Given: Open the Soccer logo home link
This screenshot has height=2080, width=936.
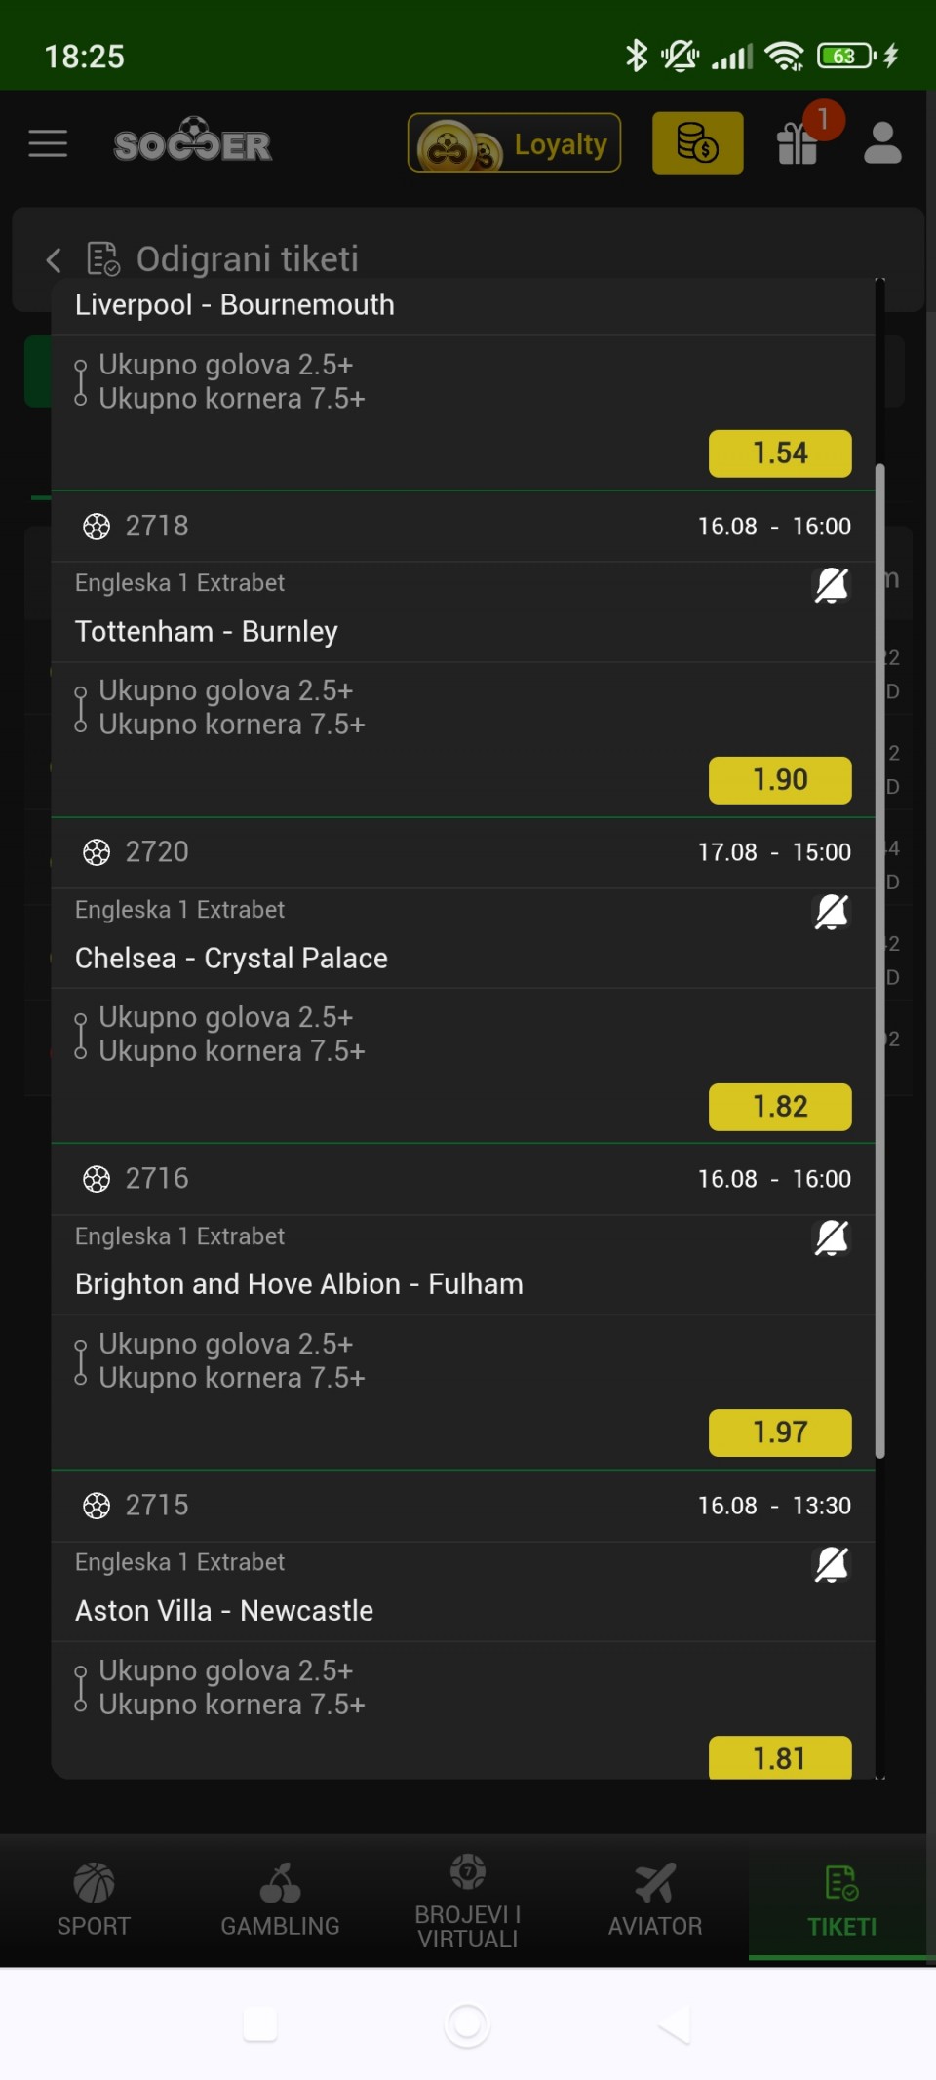Looking at the screenshot, I should 193,141.
